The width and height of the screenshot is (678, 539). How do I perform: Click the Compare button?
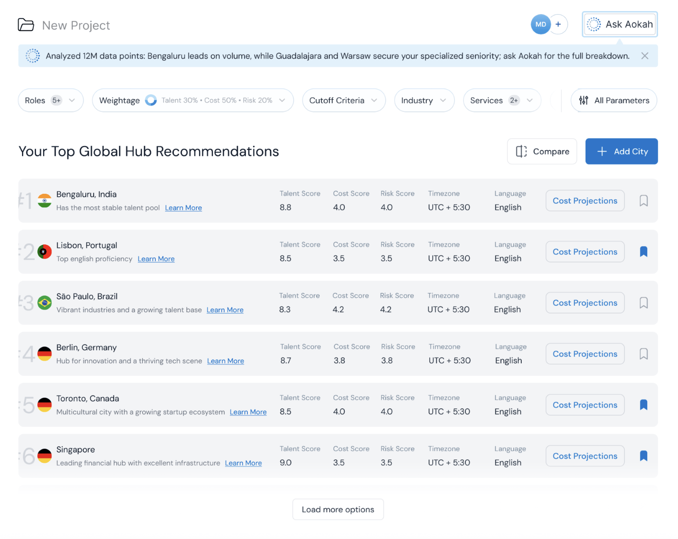542,151
